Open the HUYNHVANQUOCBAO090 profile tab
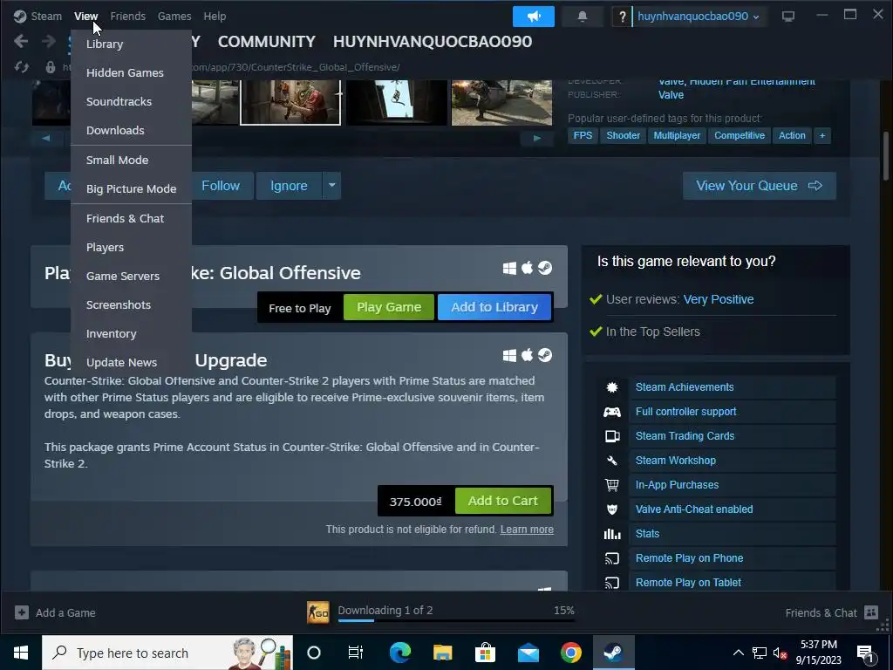This screenshot has height=670, width=893. 433,42
